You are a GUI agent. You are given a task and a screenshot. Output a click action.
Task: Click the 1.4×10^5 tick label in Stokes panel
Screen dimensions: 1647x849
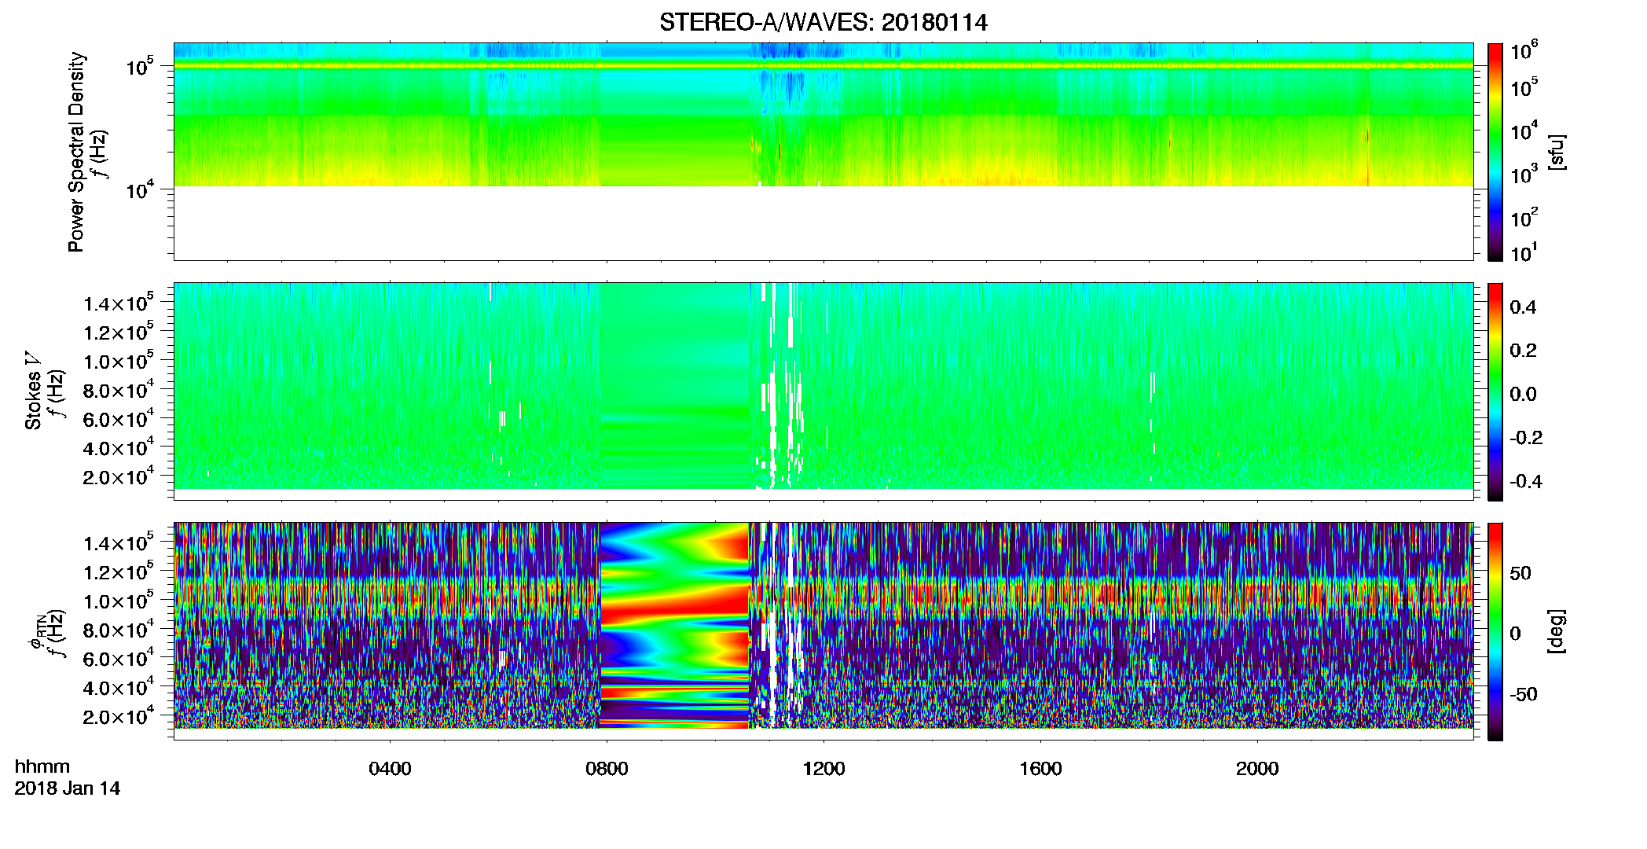[118, 303]
